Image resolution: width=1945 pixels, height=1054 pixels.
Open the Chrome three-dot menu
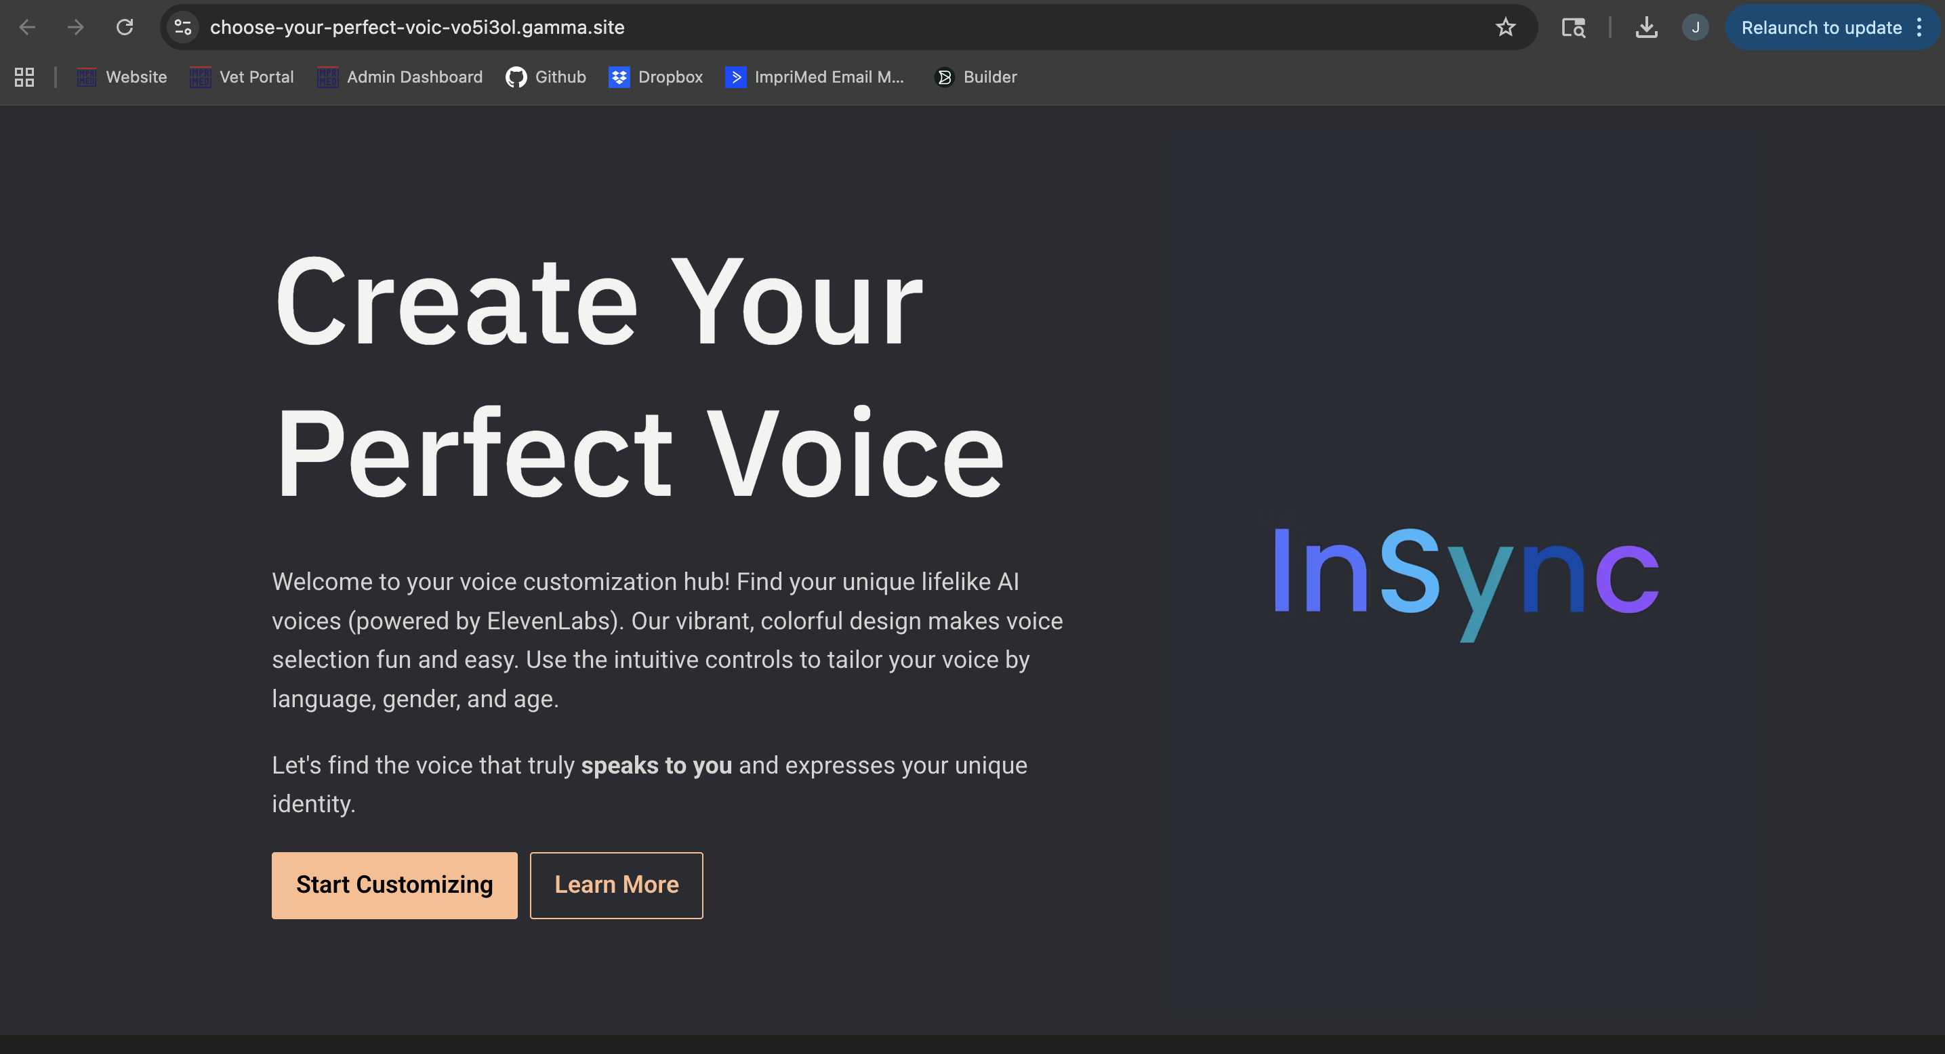pyautogui.click(x=1919, y=28)
